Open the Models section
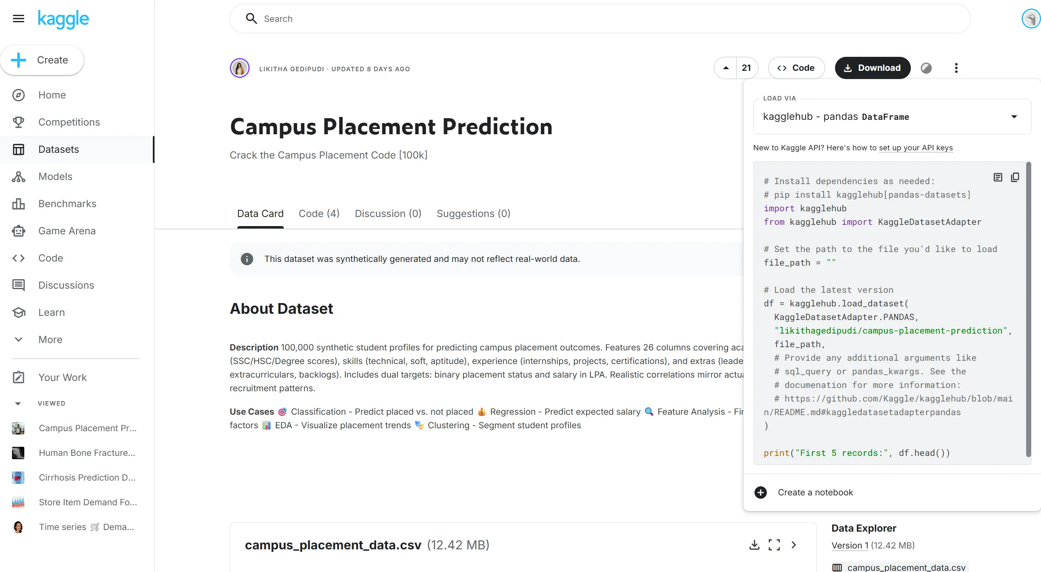The width and height of the screenshot is (1041, 572). tap(55, 176)
